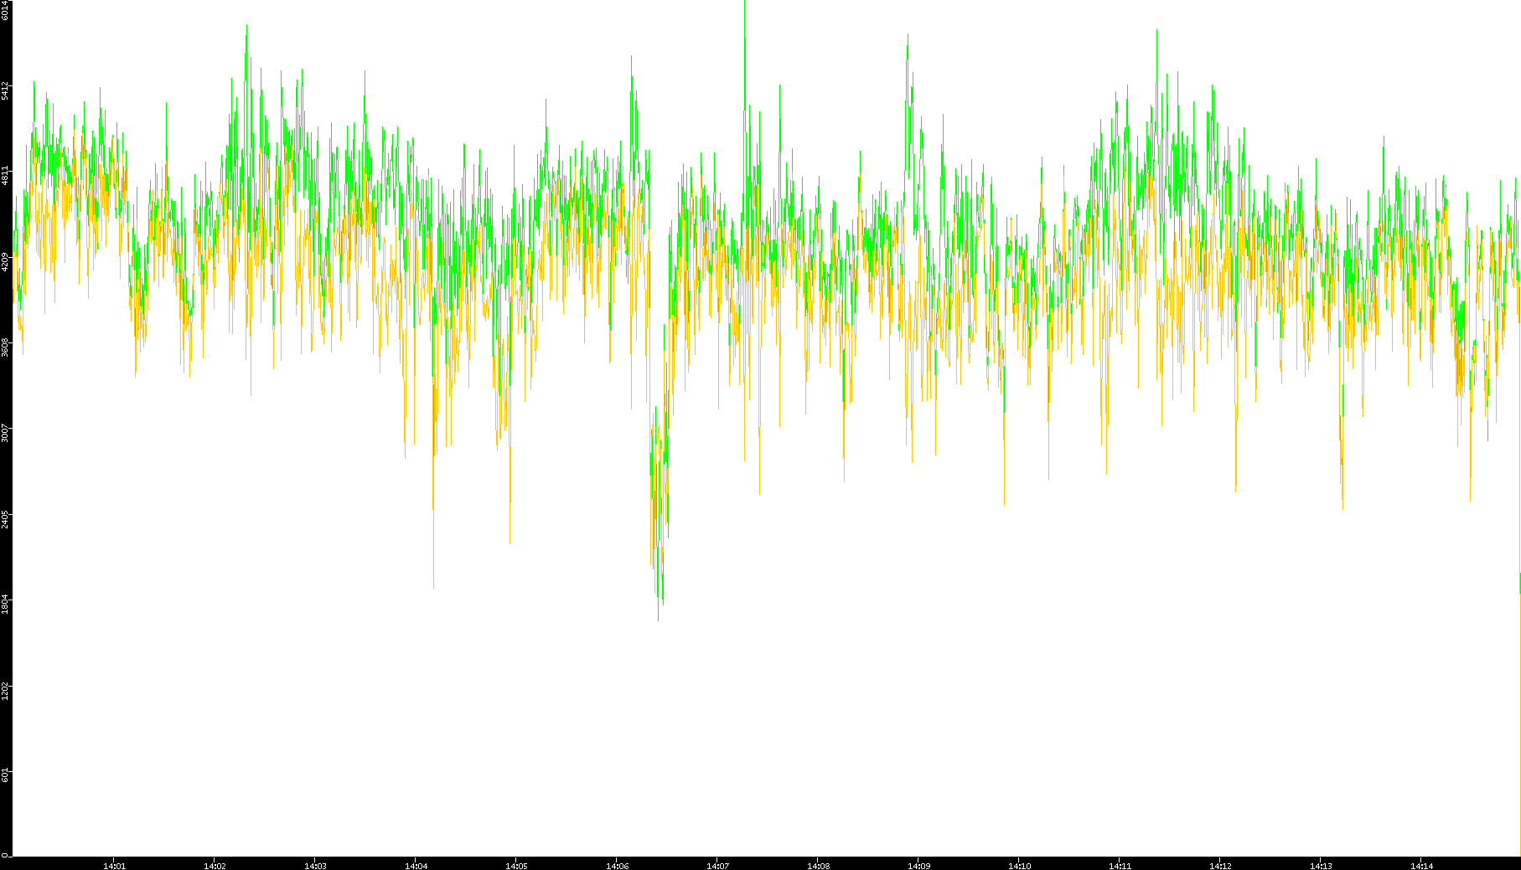Click the 14:03 time axis label
The height and width of the screenshot is (870, 1521).
[x=316, y=866]
